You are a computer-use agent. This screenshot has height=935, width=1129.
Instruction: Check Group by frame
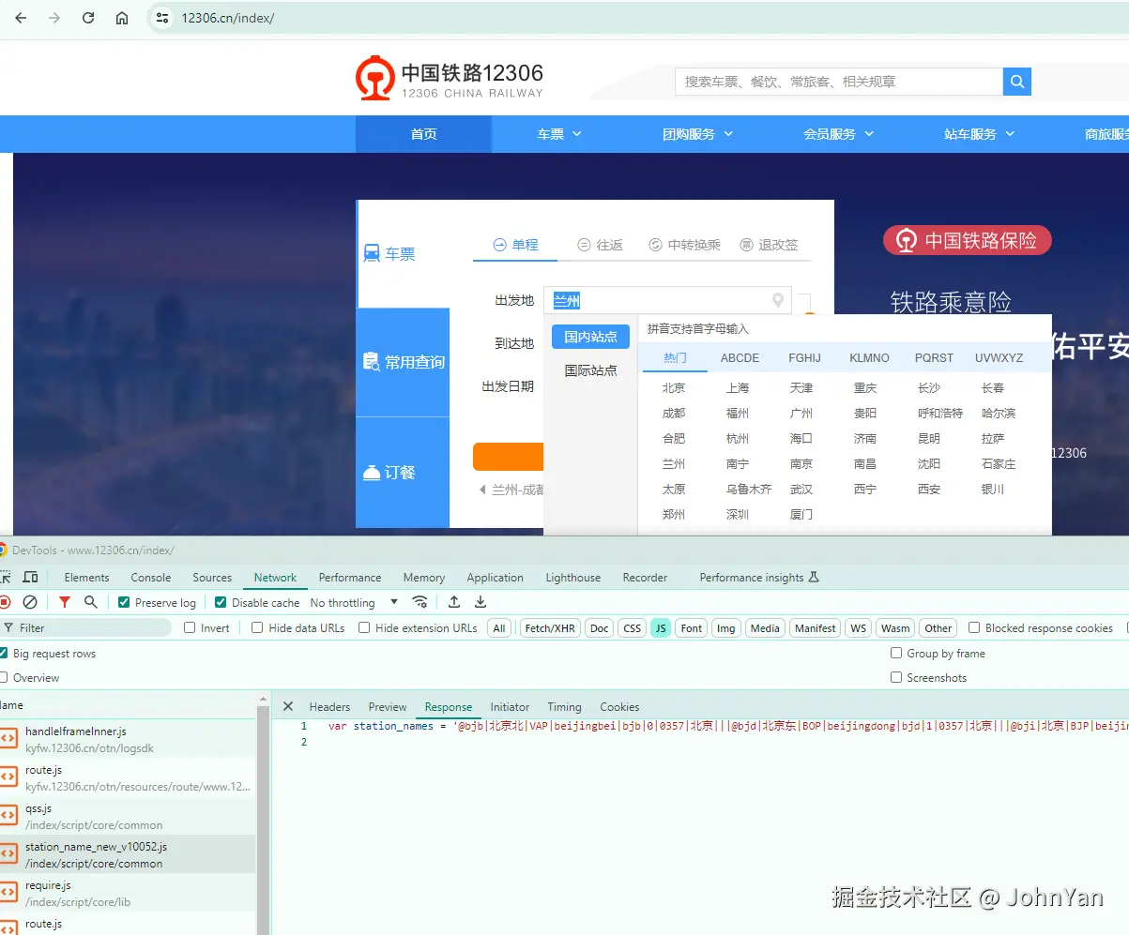pyautogui.click(x=896, y=653)
